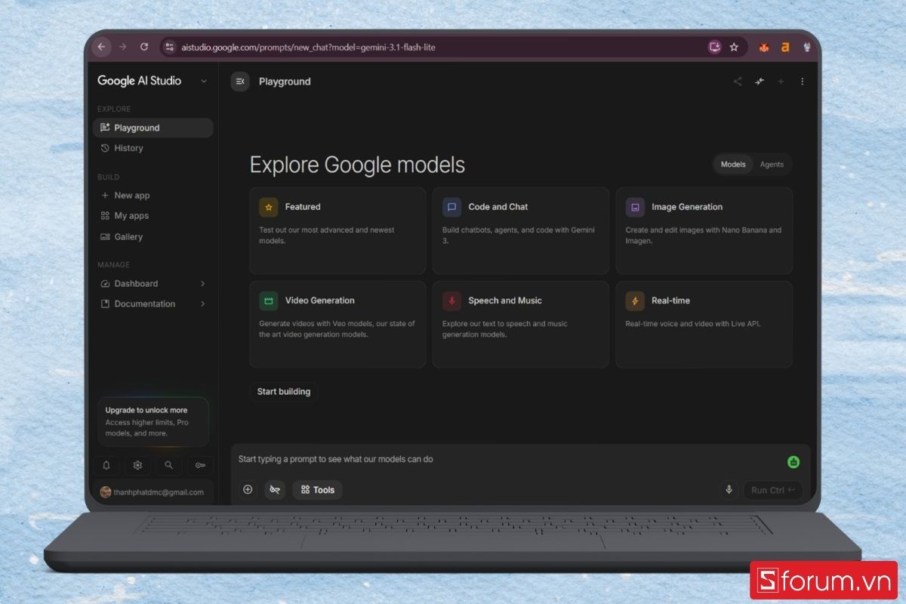
Task: Open account thanhphatdmc@gmail.com
Action: (x=153, y=492)
